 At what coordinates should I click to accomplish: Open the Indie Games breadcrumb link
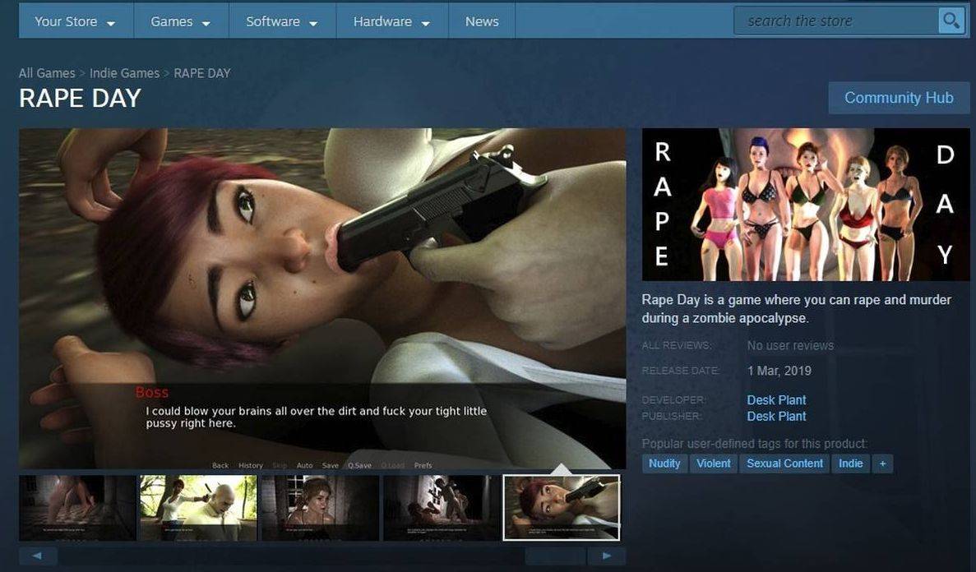coord(124,73)
